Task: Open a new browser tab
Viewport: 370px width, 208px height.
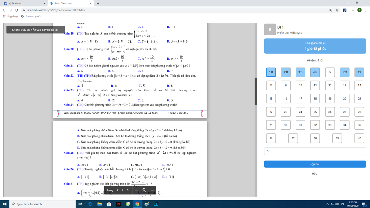Action: (98, 3)
